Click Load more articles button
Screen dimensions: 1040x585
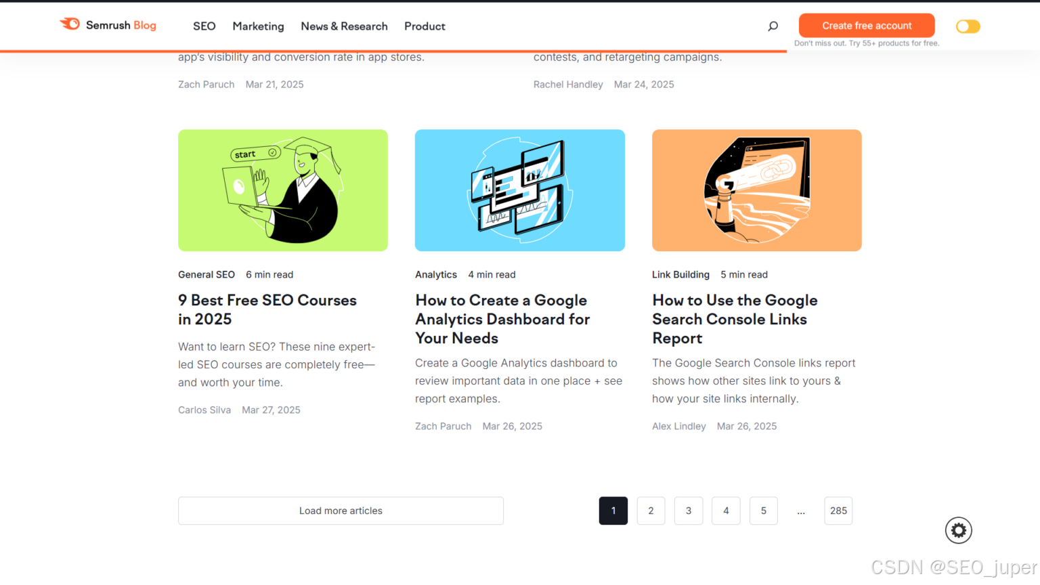pyautogui.click(x=341, y=511)
